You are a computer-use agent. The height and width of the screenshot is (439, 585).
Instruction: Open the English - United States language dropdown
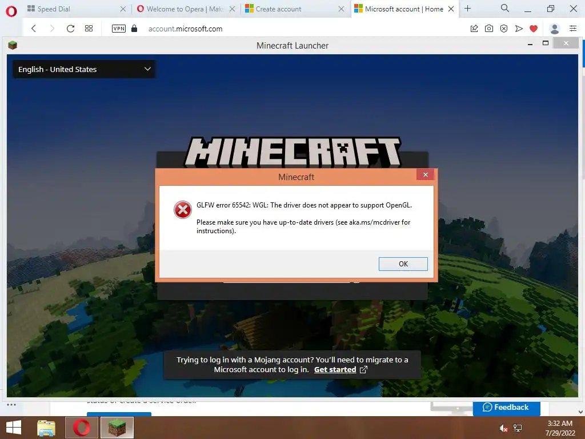click(x=85, y=69)
